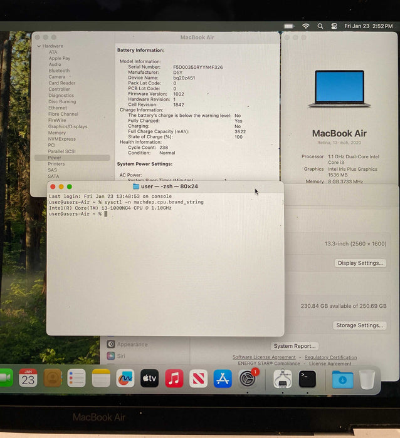
Task: Click the Cycle Count value 238
Action: pos(164,148)
